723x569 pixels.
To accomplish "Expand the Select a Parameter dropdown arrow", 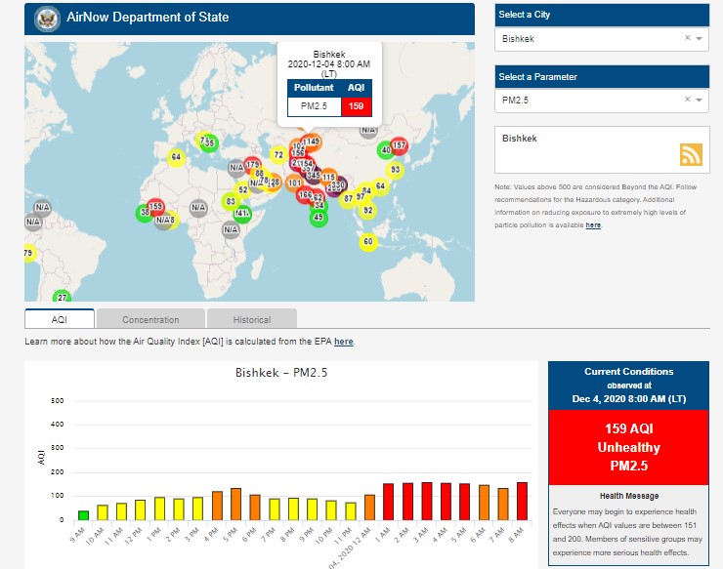I will point(700,100).
